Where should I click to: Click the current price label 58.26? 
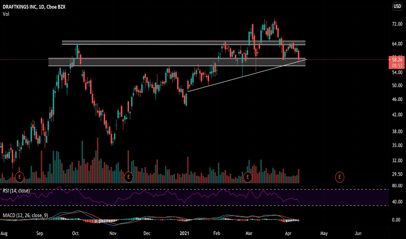397,60
